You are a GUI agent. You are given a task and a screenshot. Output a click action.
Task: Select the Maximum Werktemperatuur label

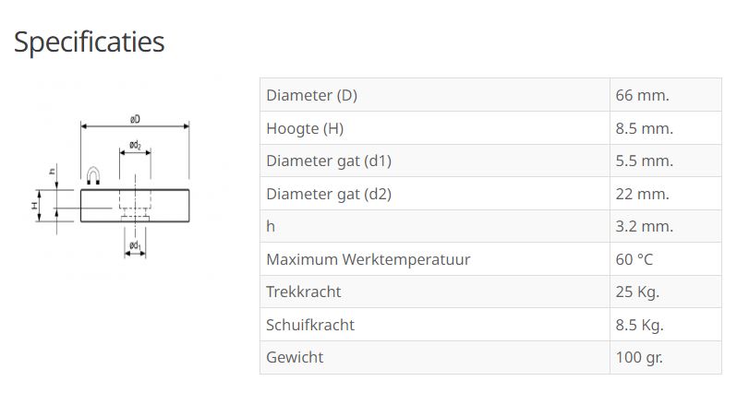368,259
